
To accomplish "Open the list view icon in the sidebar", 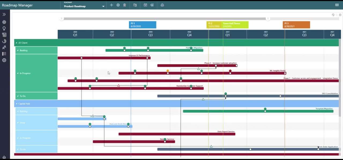I will (4, 54).
